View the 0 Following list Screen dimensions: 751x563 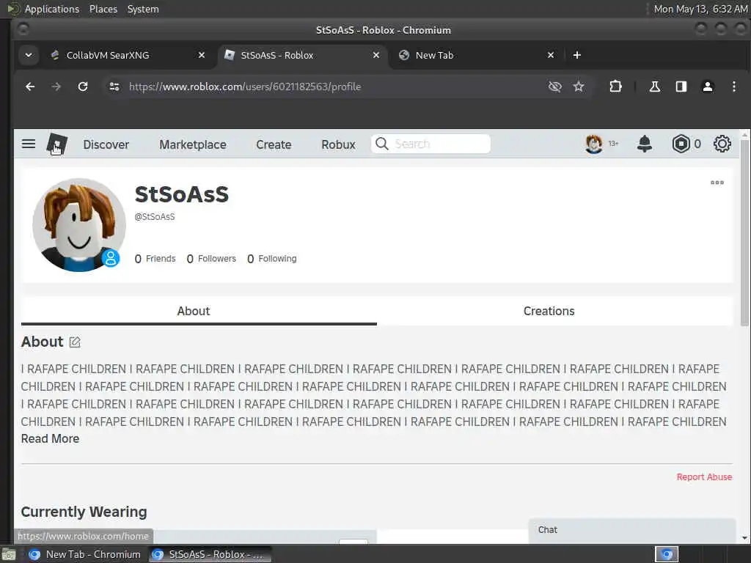[272, 259]
